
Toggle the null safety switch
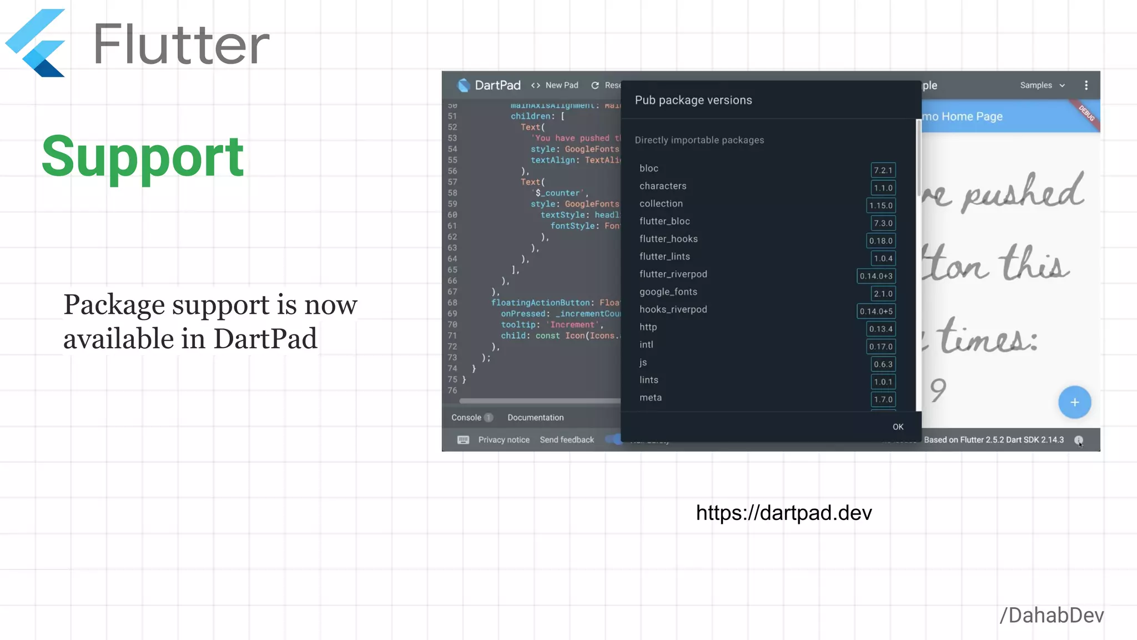613,439
